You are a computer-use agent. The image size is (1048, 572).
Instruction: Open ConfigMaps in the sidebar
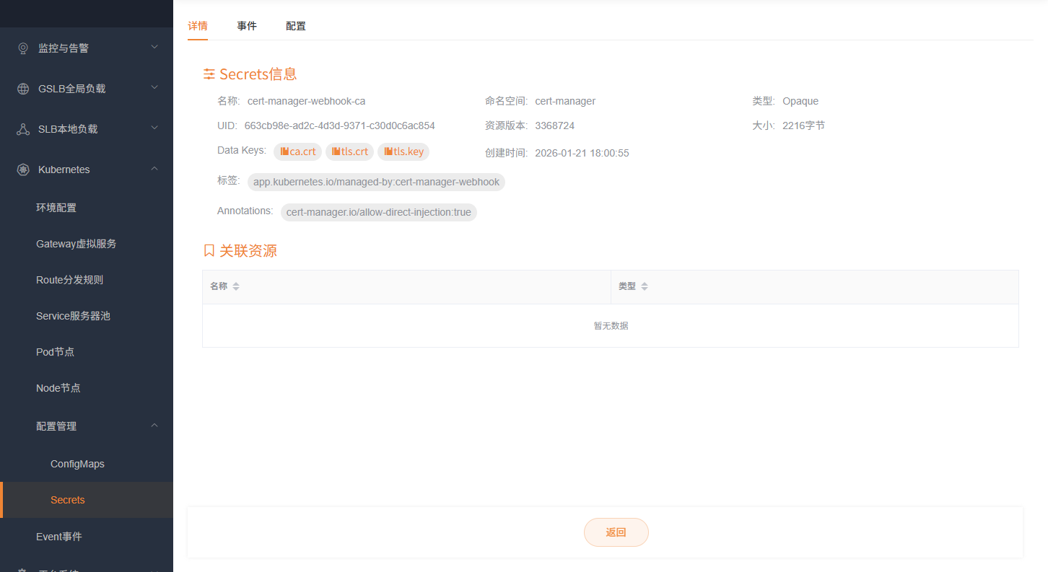click(x=77, y=464)
